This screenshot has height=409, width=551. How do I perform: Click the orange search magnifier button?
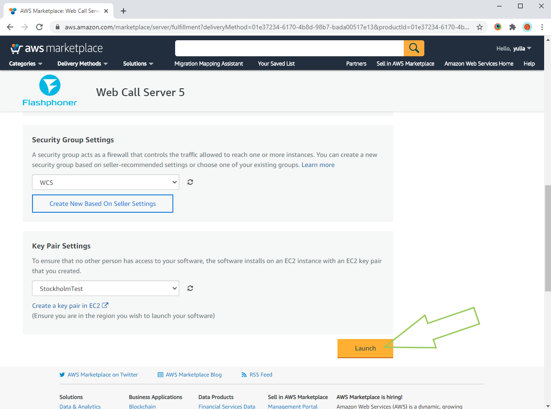(414, 48)
